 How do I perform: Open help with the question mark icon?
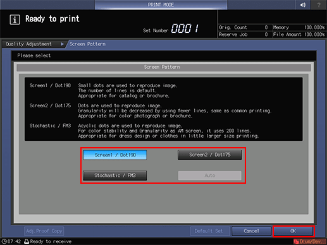click(319, 4)
